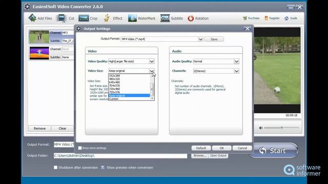The width and height of the screenshot is (328, 184).
Task: Click the speaker volume icon
Action: click(x=261, y=128)
